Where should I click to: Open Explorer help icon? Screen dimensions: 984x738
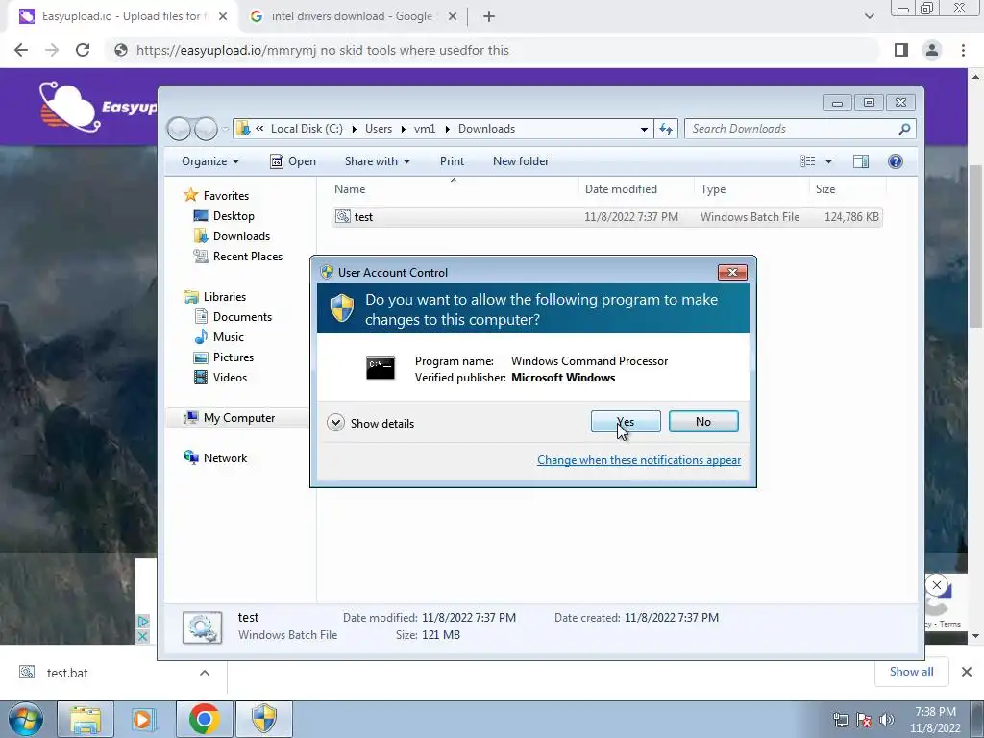896,161
